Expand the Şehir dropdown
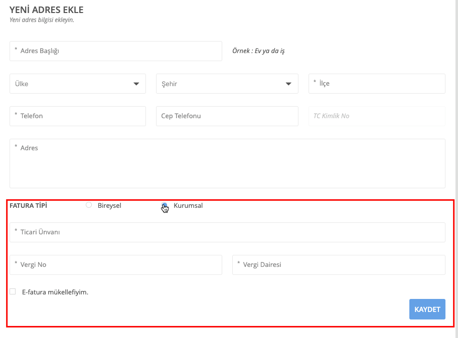Image resolution: width=458 pixels, height=338 pixels. (227, 84)
